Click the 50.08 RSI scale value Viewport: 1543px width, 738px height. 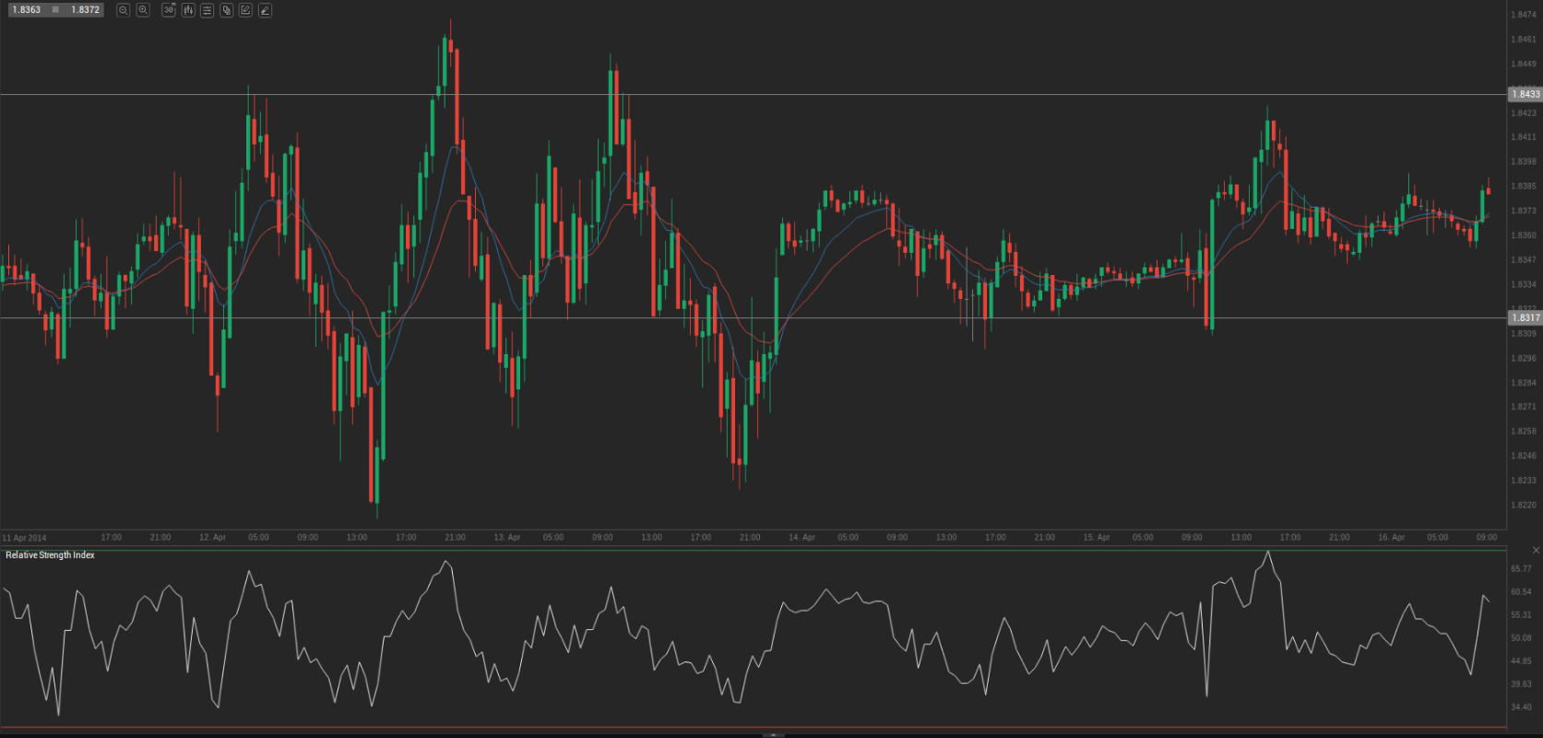tap(1521, 637)
